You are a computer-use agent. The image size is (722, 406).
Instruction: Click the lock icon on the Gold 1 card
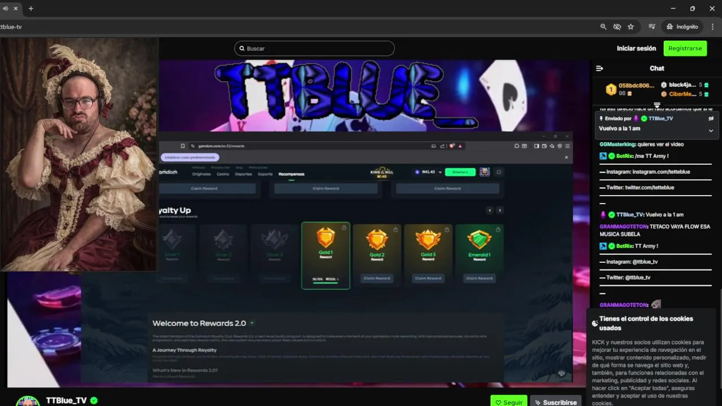(344, 228)
